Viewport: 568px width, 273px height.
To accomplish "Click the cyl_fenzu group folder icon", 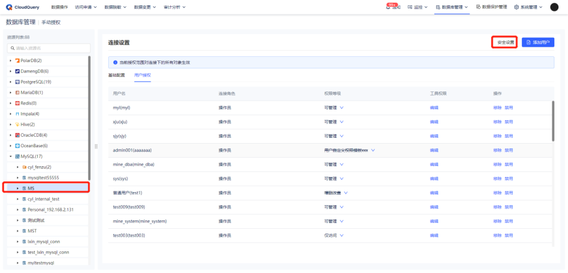I will click(x=24, y=167).
